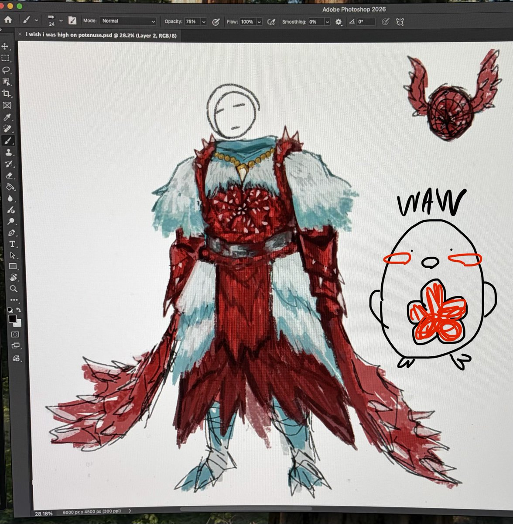
Task: Select the Move tool
Action: pos(6,46)
